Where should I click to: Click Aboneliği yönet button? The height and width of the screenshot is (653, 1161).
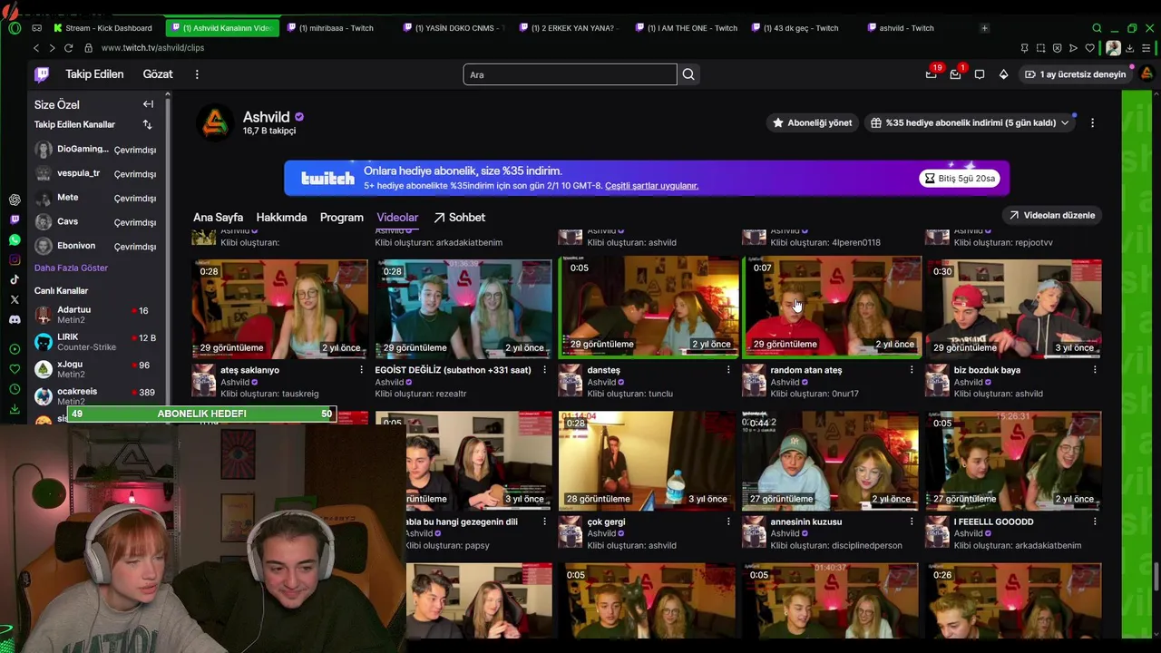pyautogui.click(x=812, y=122)
